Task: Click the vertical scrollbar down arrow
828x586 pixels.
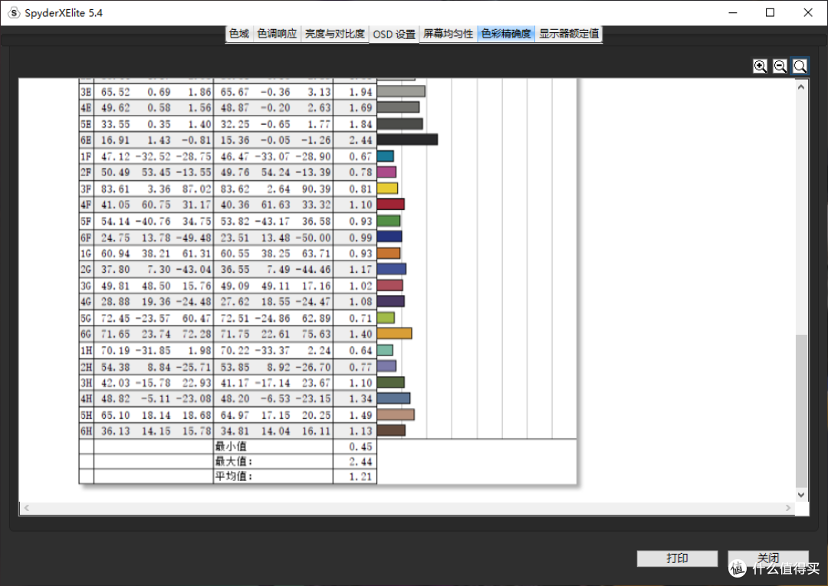Action: click(802, 495)
